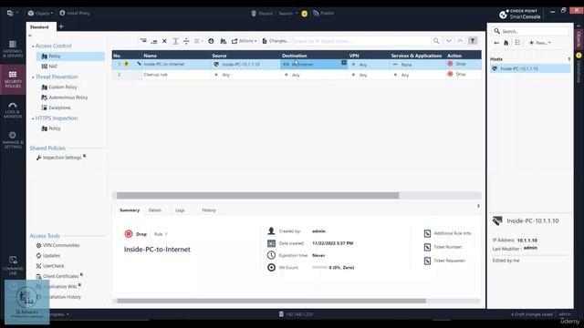Click the plus button in Destination cell
Image resolution: width=584 pixels, height=328 pixels.
point(344,63)
